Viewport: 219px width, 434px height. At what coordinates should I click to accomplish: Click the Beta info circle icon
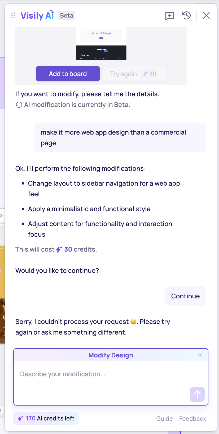[x=19, y=105]
